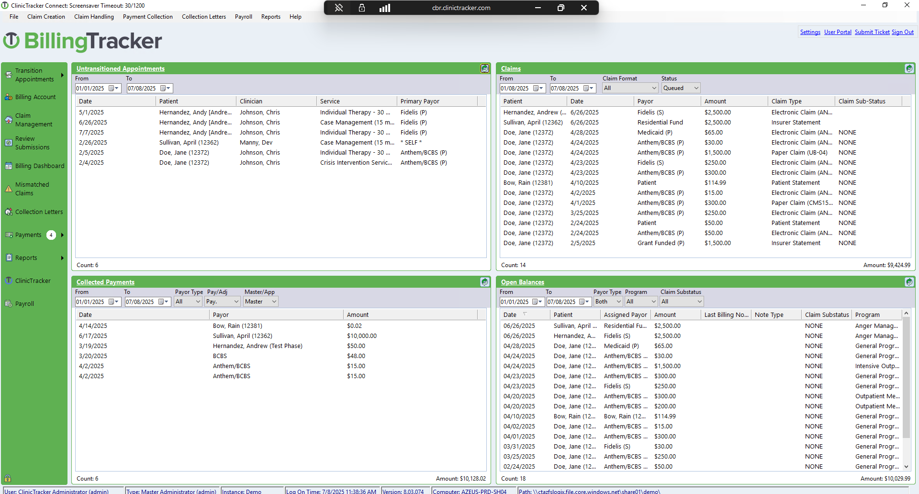Expand the Reports sidebar submenu

(61, 258)
